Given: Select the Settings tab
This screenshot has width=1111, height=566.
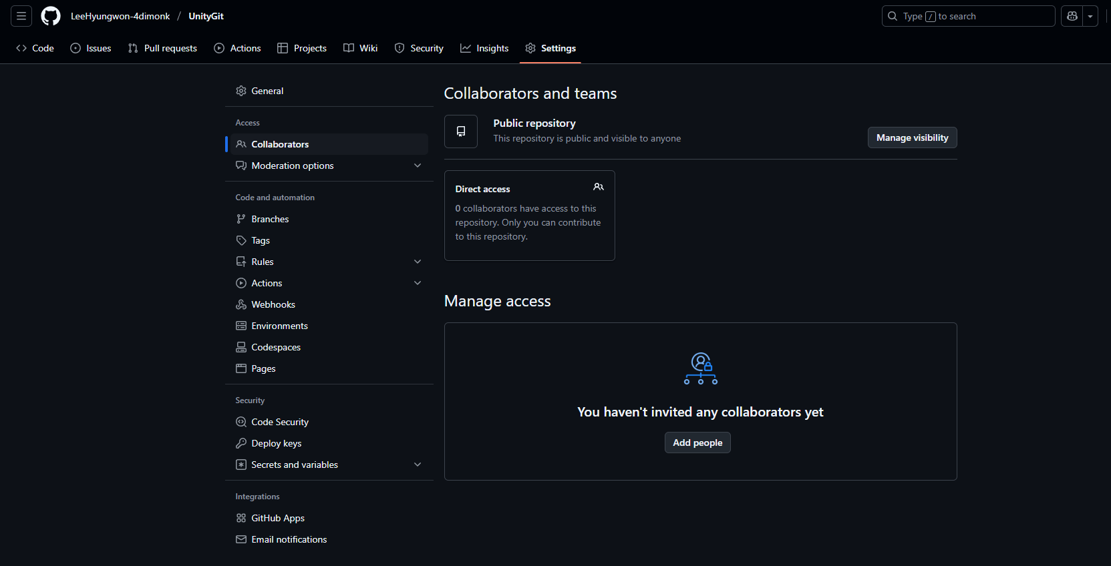Looking at the screenshot, I should coord(550,48).
